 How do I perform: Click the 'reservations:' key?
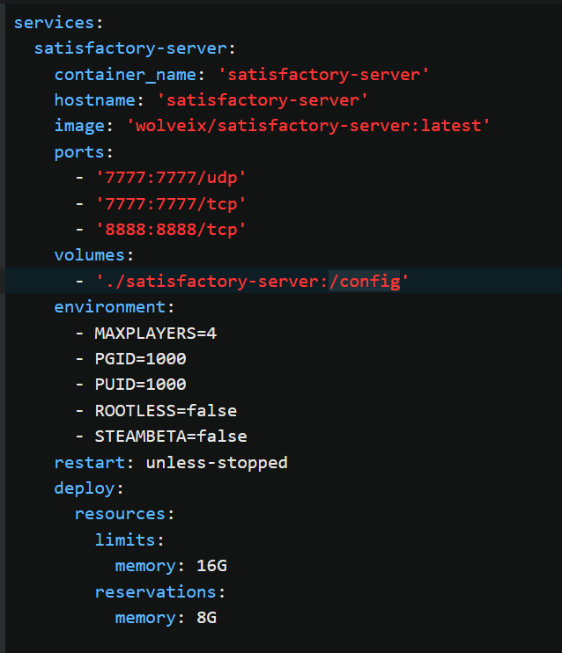tap(160, 592)
